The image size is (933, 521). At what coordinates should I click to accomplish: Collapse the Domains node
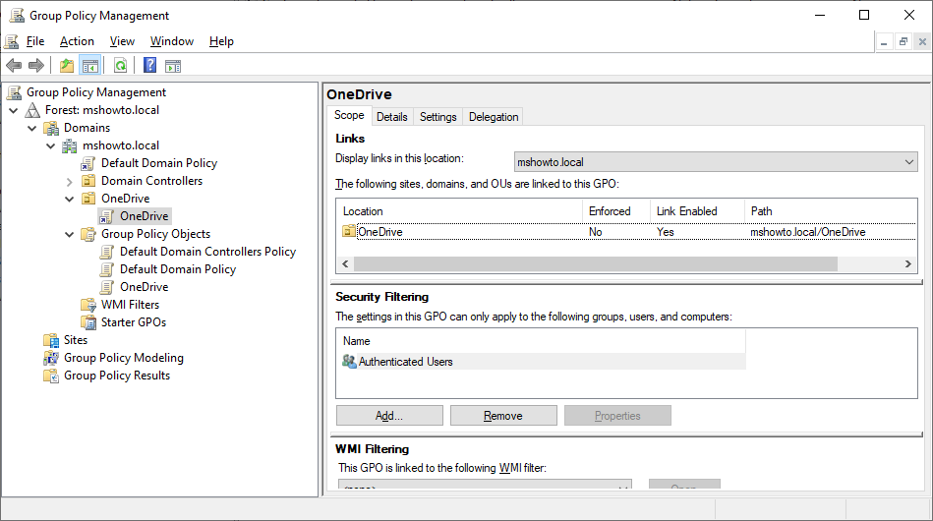[32, 128]
